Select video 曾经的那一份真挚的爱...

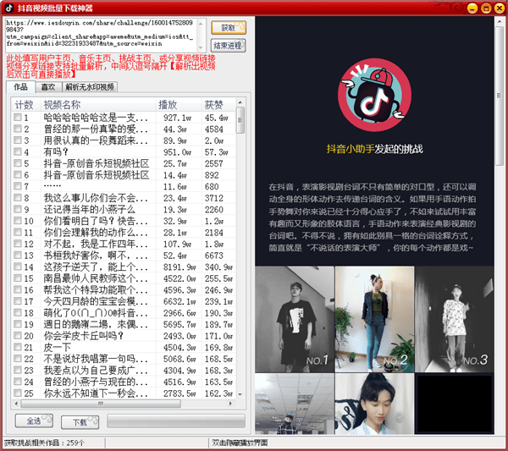click(x=96, y=129)
